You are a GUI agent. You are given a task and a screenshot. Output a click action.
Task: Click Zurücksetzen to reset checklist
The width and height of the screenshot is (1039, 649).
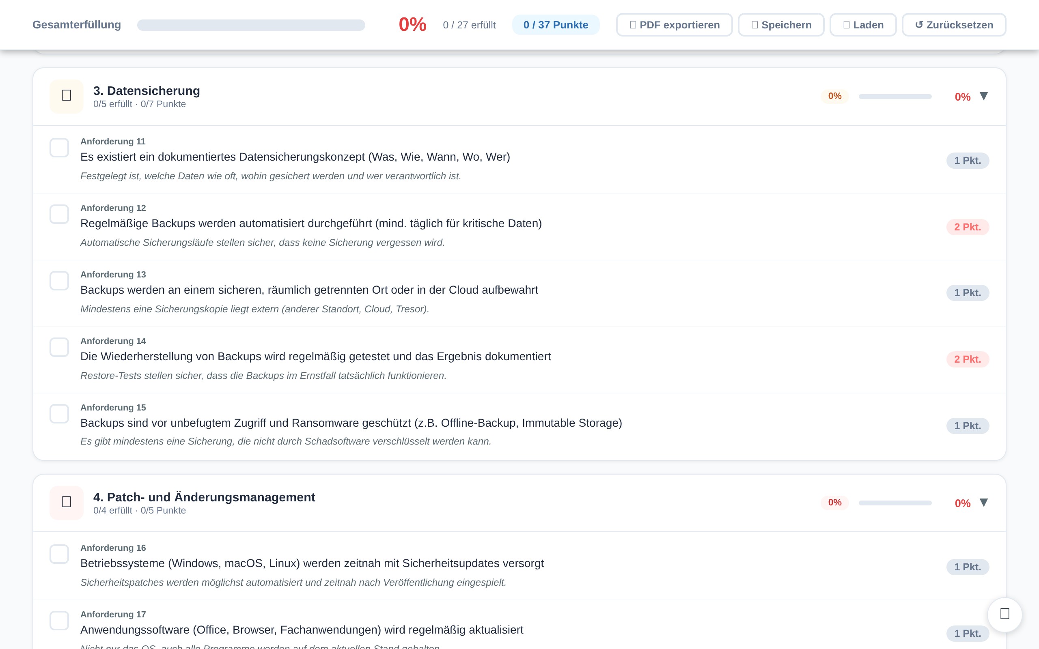[954, 25]
